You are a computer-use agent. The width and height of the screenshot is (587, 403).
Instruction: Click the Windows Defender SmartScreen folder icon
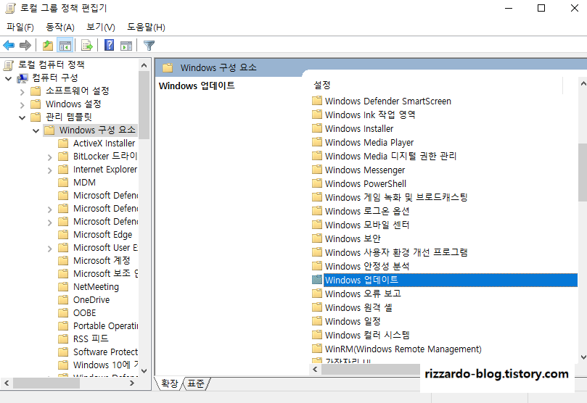[317, 101]
